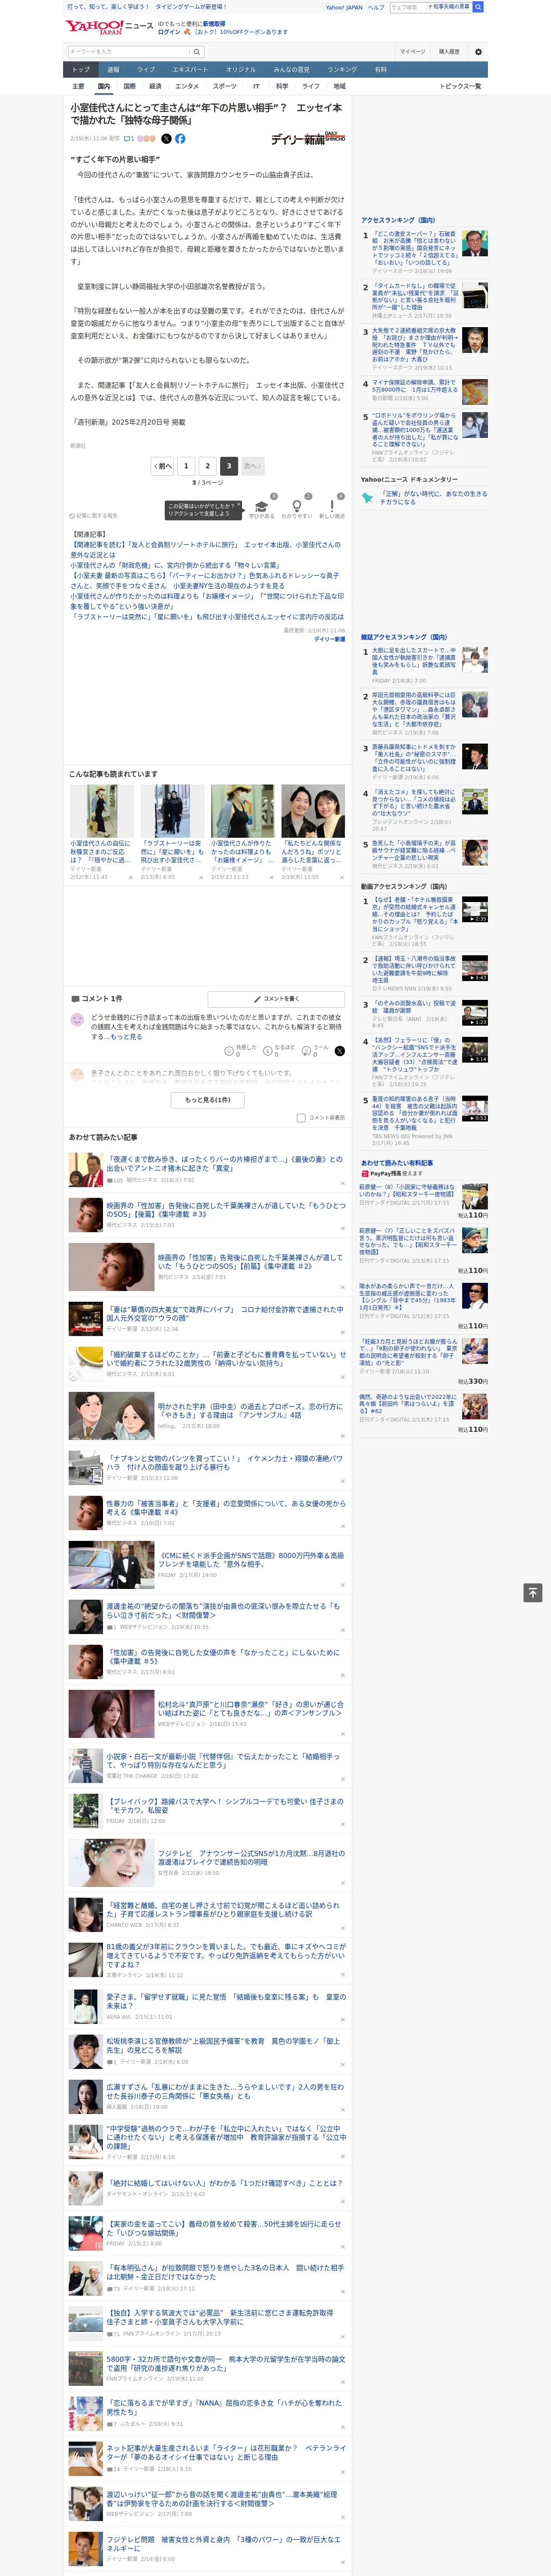Open thumbnail for 小室佳代さんの自伝に秋篠宮さまのご反応は
This screenshot has width=551, height=2576.
coord(102,811)
